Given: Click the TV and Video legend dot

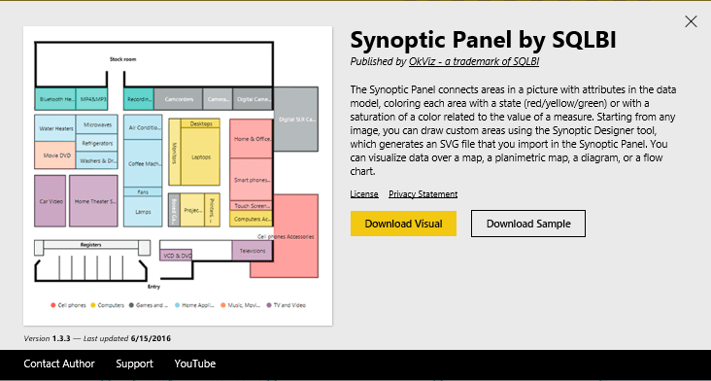Looking at the screenshot, I should click(x=269, y=305).
